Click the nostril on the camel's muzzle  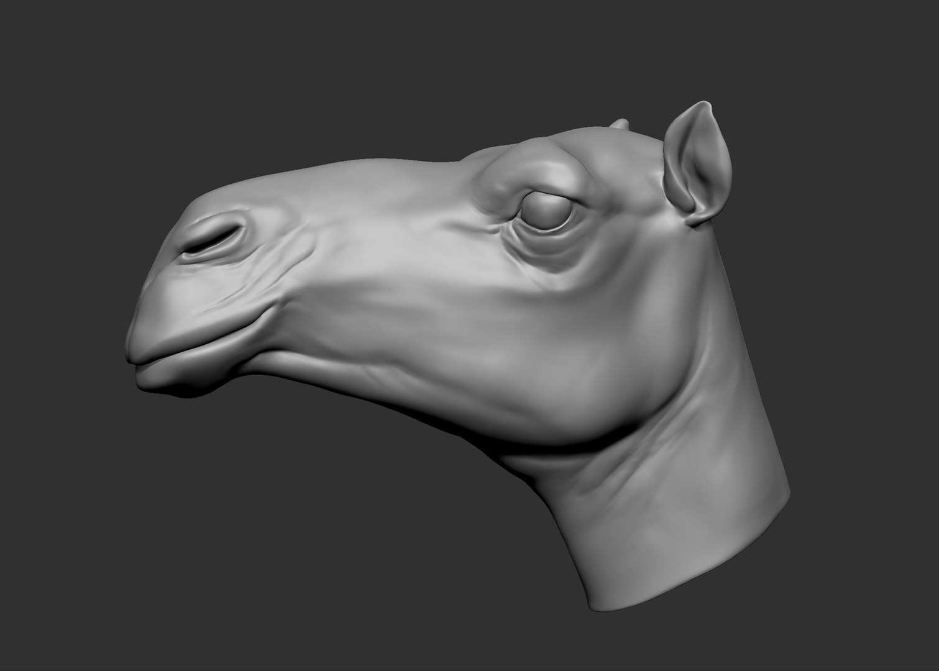(x=213, y=240)
